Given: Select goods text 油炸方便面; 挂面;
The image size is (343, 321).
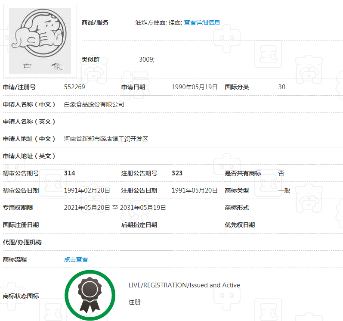Looking at the screenshot, I should (159, 22).
